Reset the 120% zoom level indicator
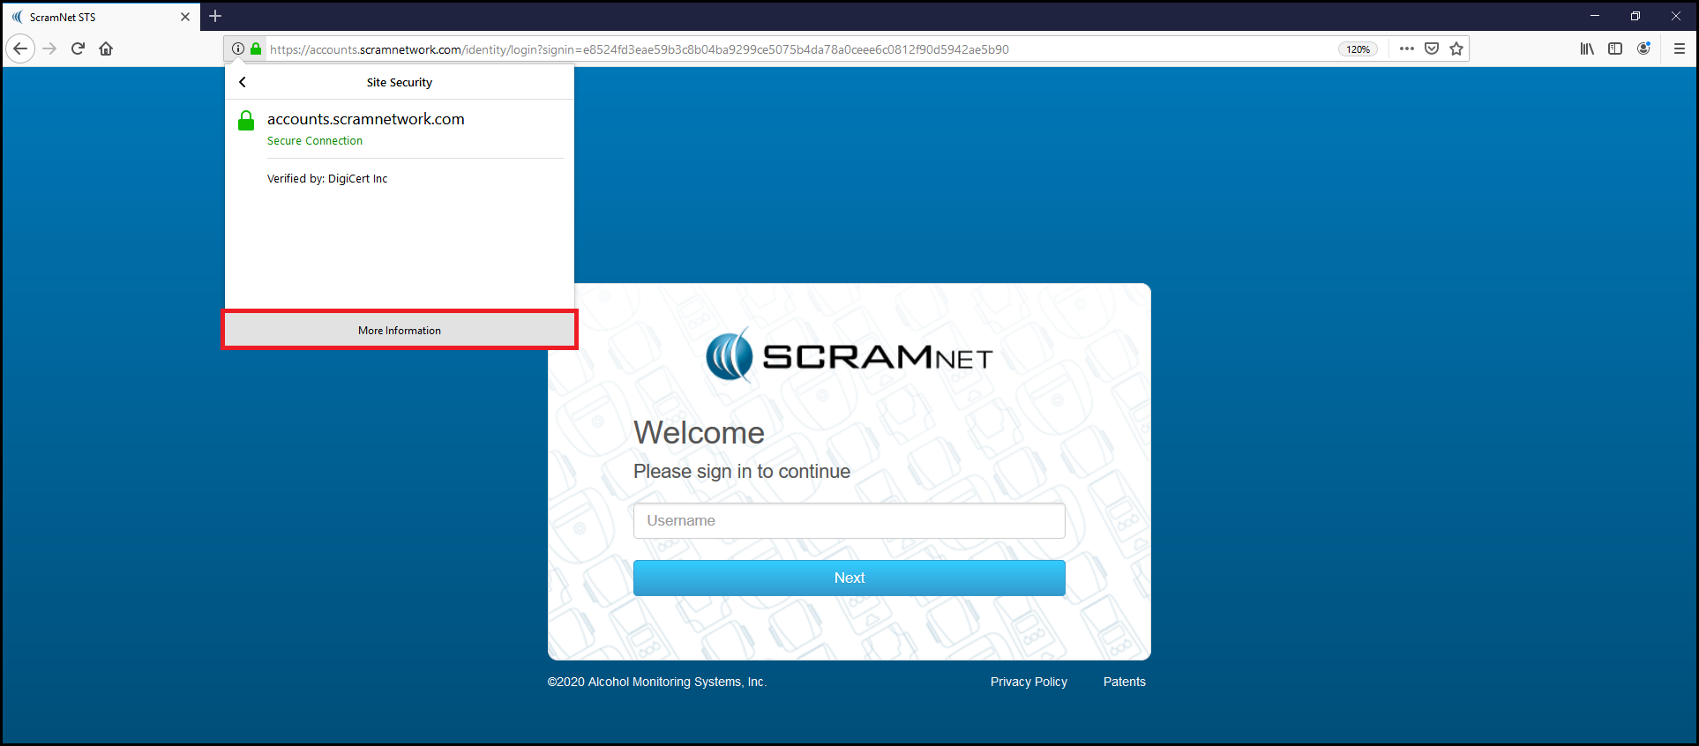The image size is (1699, 746). (x=1358, y=49)
